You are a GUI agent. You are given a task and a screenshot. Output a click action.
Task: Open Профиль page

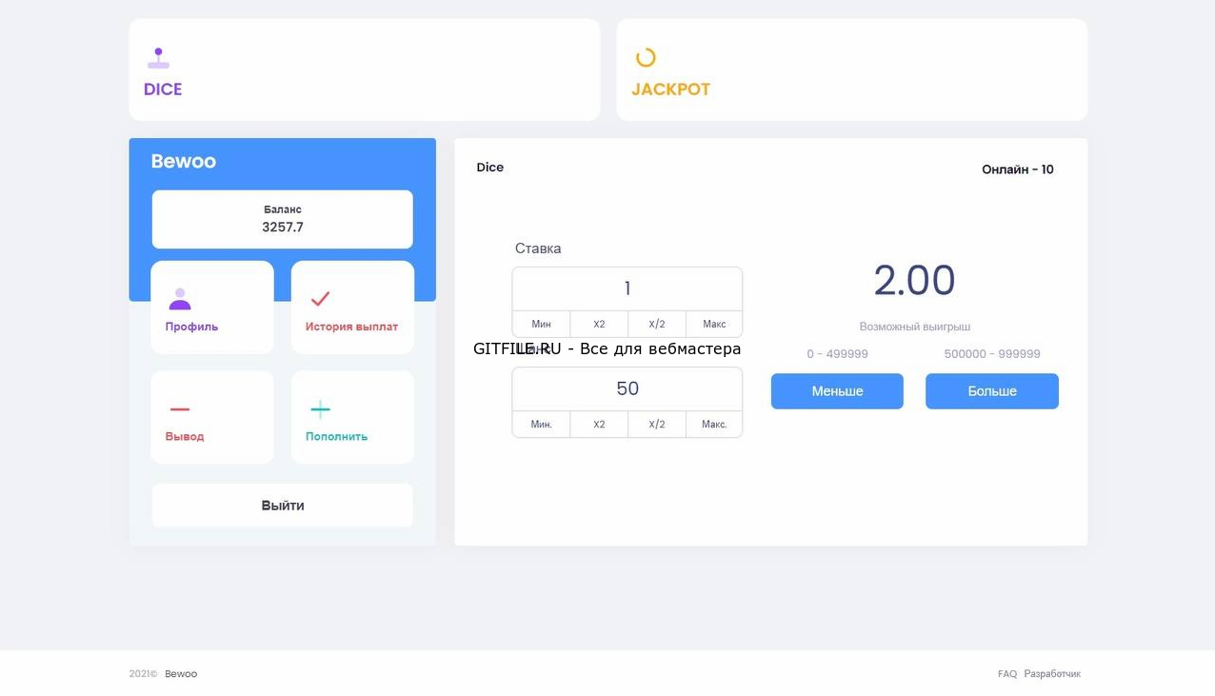click(x=212, y=308)
